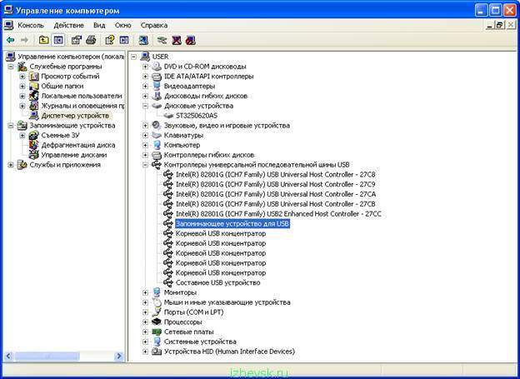Expand DVD и CD-ROM дисководы
The width and height of the screenshot is (520, 379).
(145, 67)
